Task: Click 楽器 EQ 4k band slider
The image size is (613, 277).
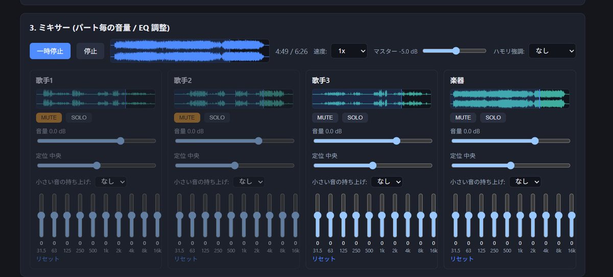Action: pos(546,216)
